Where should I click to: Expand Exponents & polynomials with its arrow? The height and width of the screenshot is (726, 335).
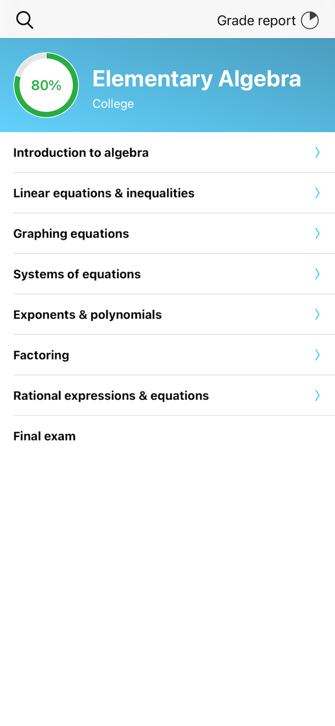318,315
